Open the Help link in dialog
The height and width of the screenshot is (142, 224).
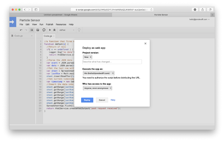[113, 100]
